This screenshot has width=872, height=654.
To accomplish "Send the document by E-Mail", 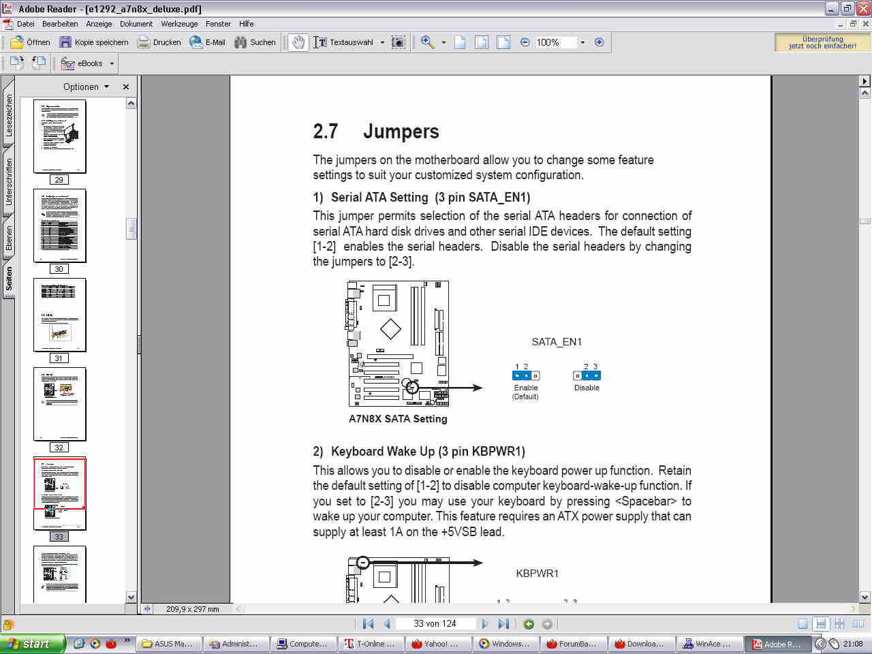I will pyautogui.click(x=208, y=42).
